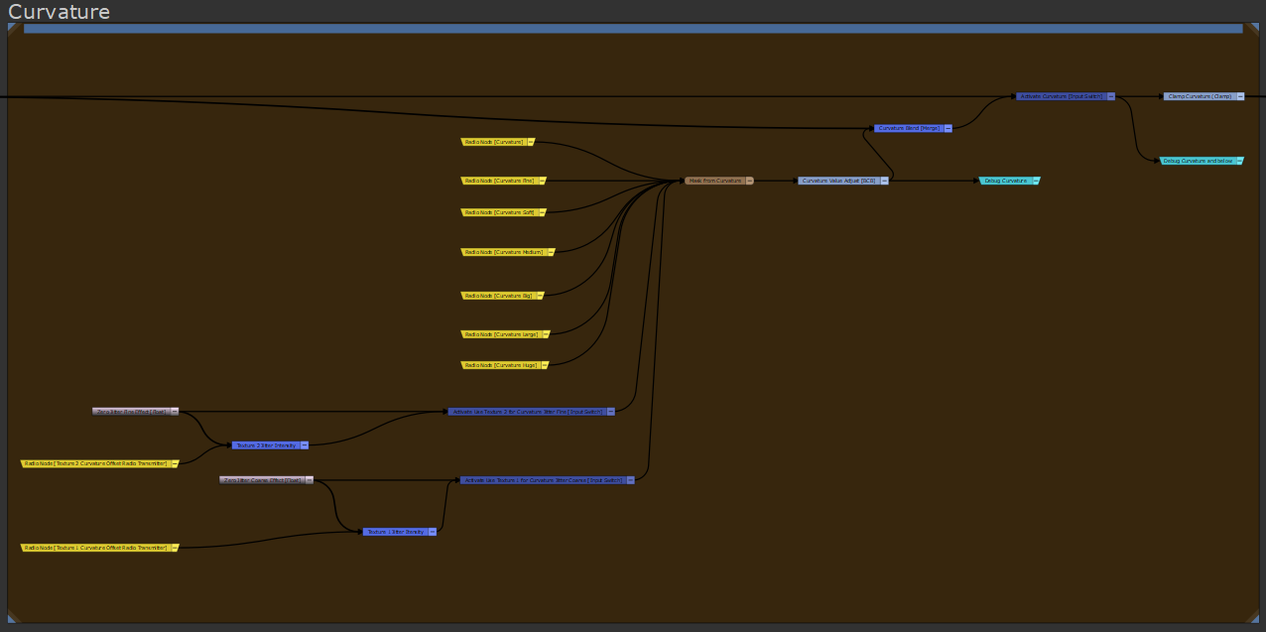Select Radio Node Curvature Fine
The height and width of the screenshot is (632, 1266).
tap(498, 181)
